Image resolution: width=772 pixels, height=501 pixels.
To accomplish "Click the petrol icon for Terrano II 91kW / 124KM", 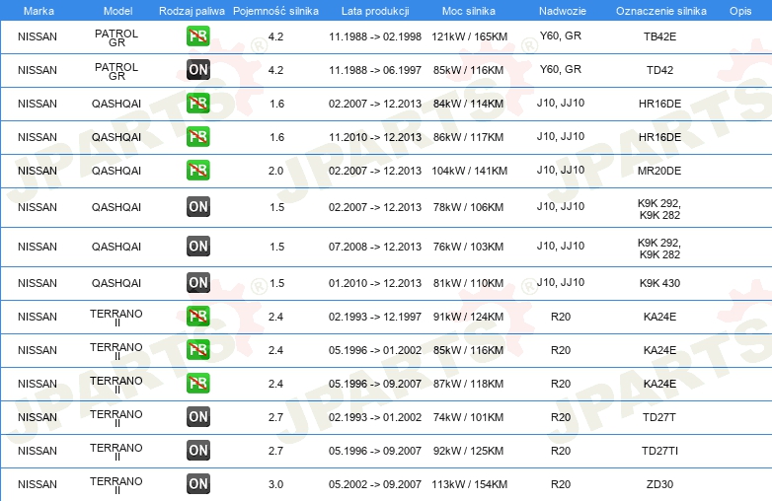I will 197,316.
